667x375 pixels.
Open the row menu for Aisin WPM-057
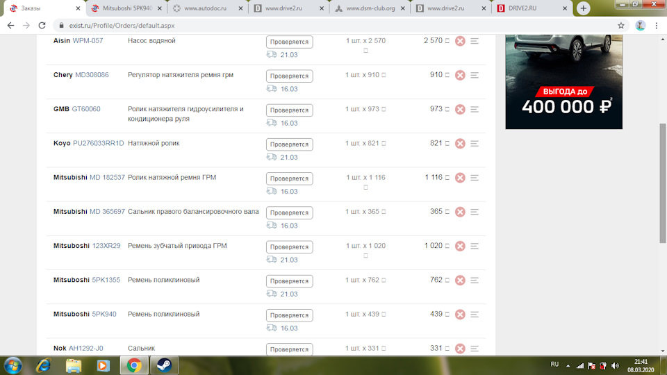tap(475, 41)
